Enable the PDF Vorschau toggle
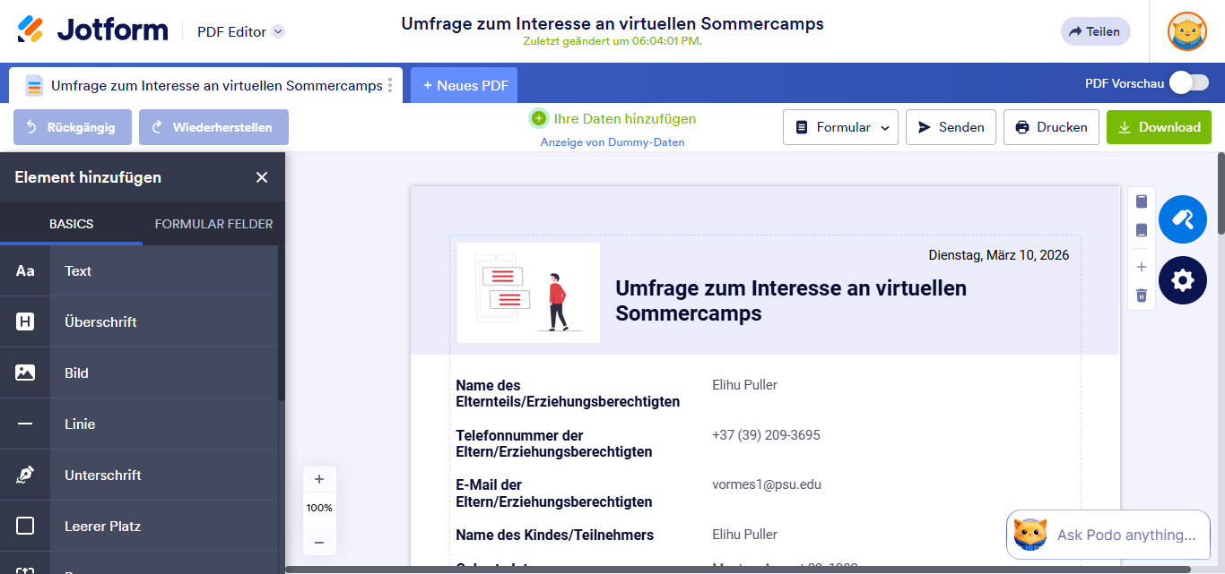The height and width of the screenshot is (574, 1225). pos(1189,81)
